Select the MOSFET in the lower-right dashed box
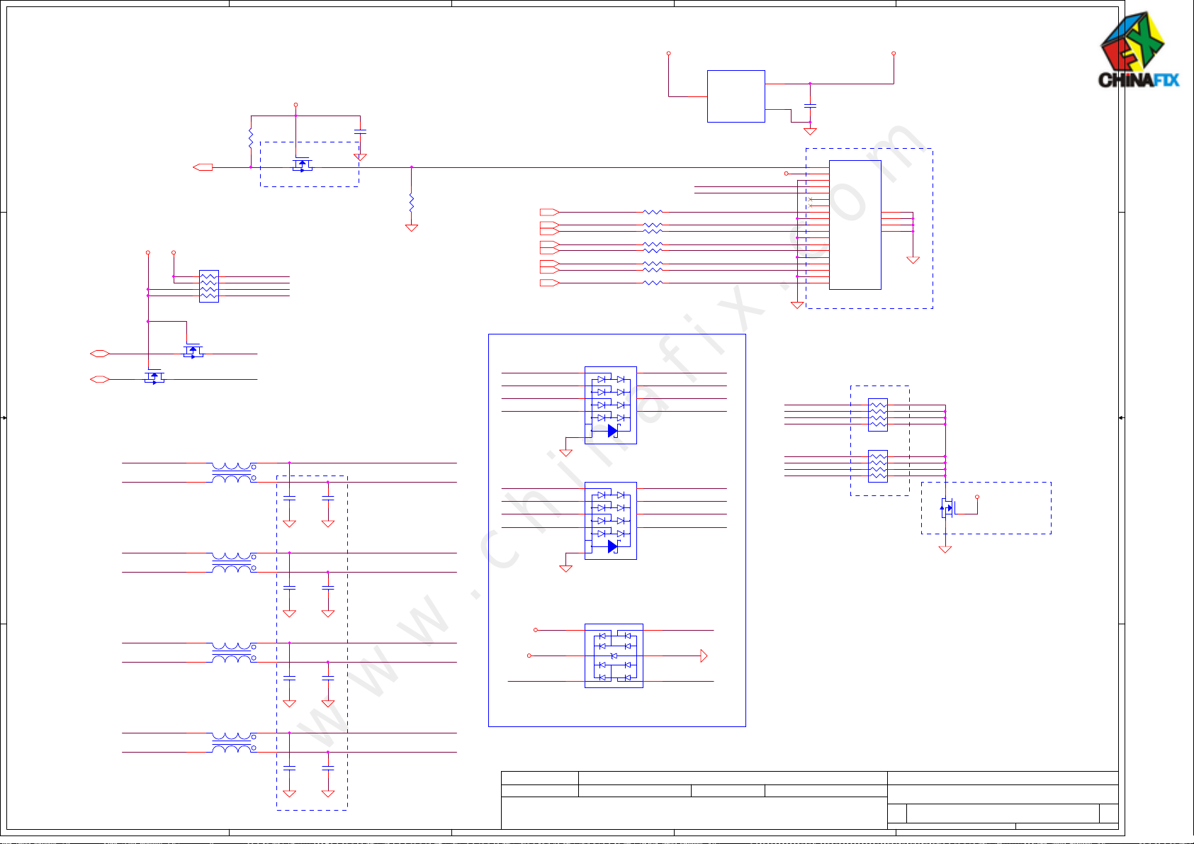This screenshot has height=844, width=1194. 947,507
